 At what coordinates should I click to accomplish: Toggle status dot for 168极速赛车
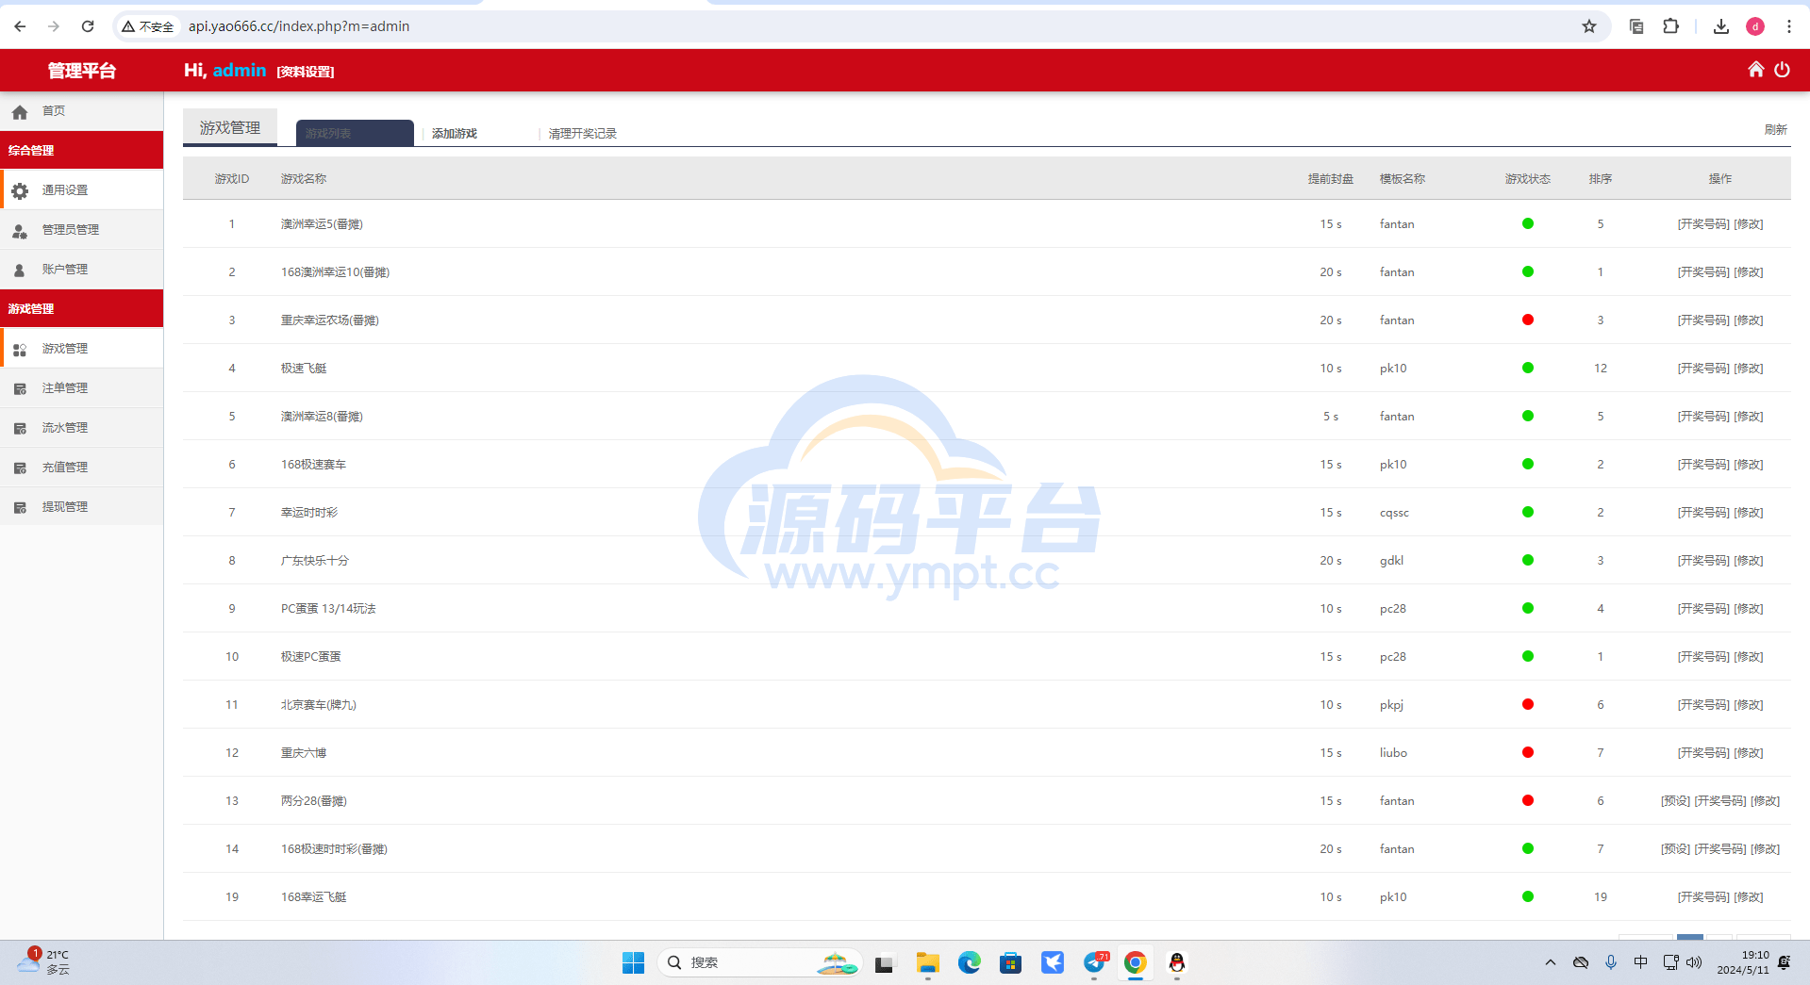(1527, 464)
